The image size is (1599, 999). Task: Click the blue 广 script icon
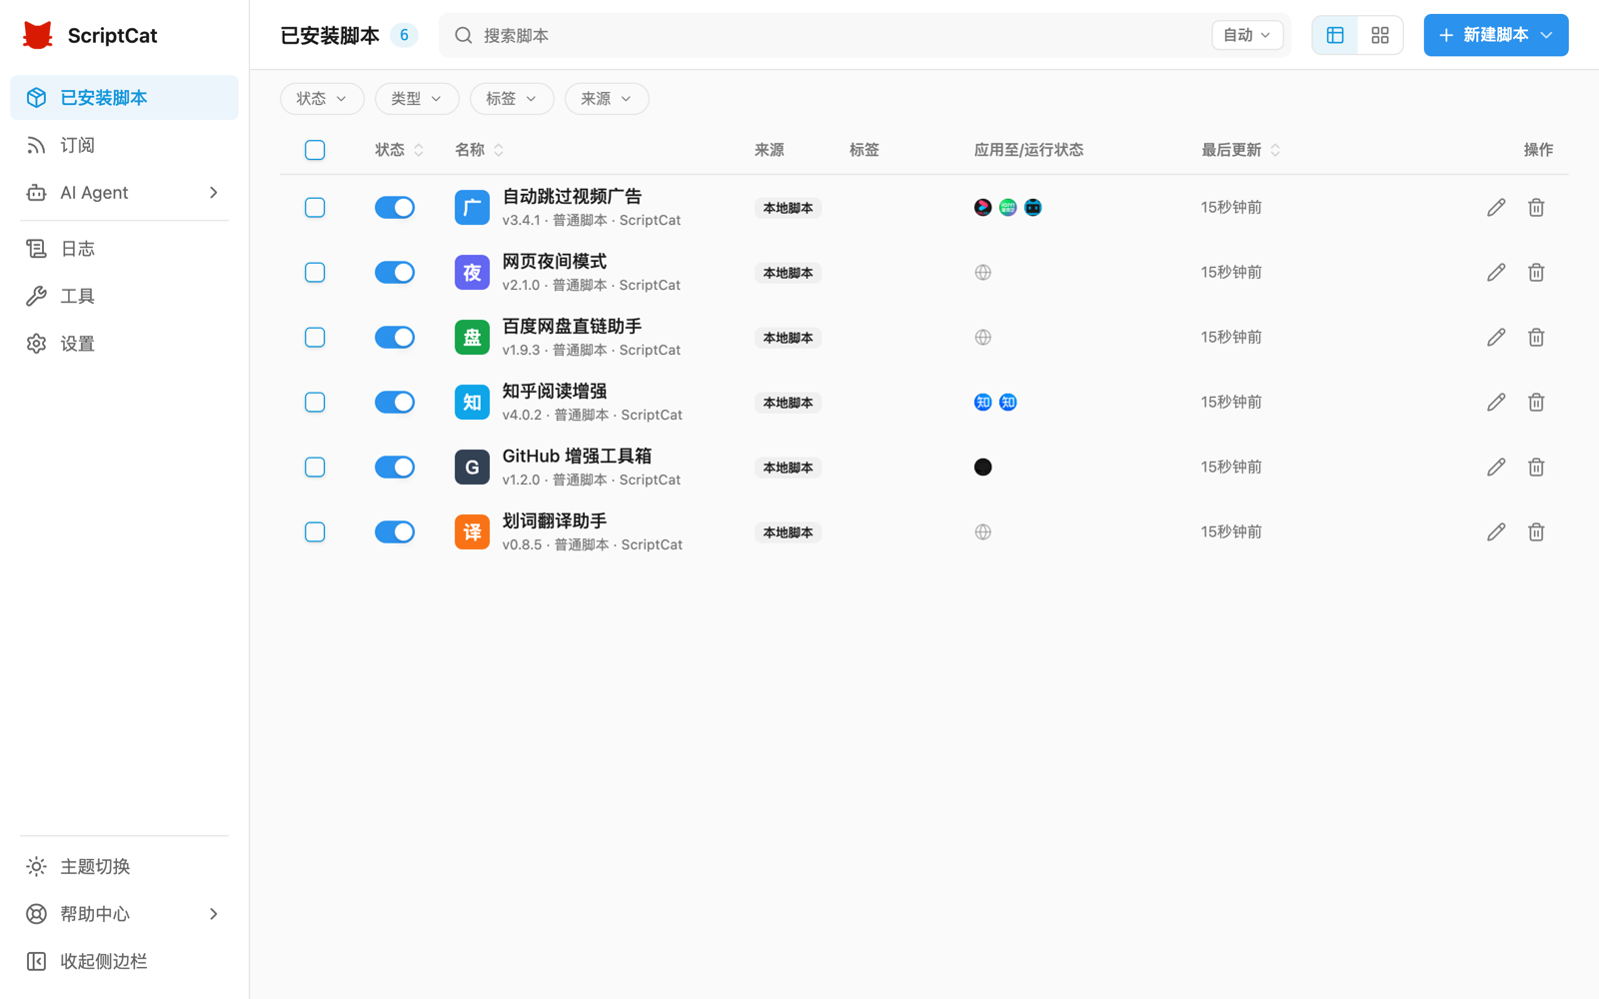[472, 208]
